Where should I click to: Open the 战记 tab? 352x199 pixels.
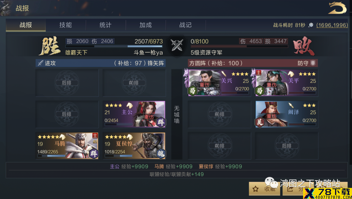pyautogui.click(x=185, y=25)
